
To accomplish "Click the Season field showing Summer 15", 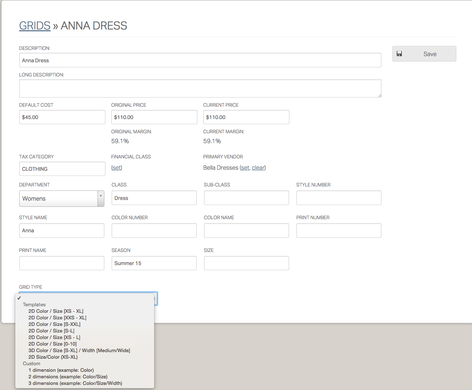I will (x=154, y=263).
